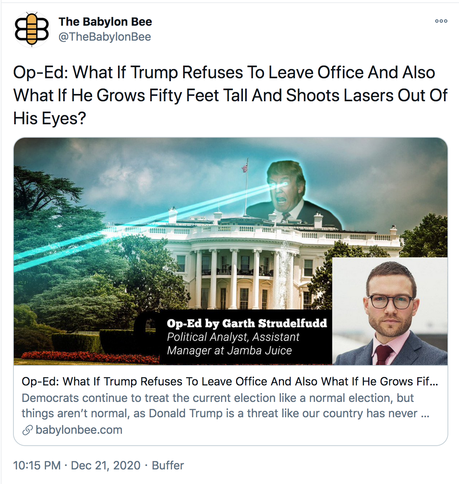
Task: Select the tweet headline text about Trump
Action: [x=230, y=95]
